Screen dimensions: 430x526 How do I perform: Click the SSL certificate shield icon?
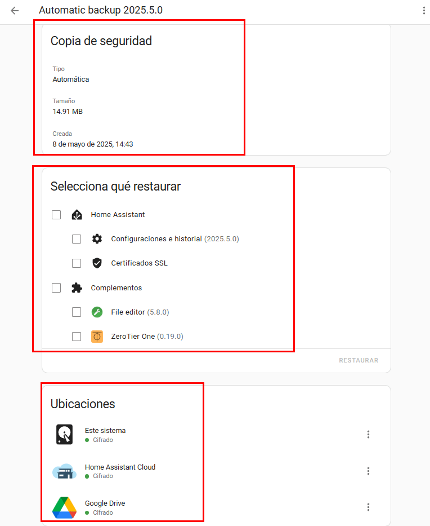pyautogui.click(x=97, y=263)
